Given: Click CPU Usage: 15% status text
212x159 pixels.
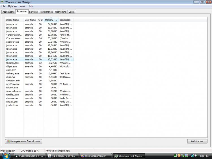Looking at the screenshot, I should [30, 151].
